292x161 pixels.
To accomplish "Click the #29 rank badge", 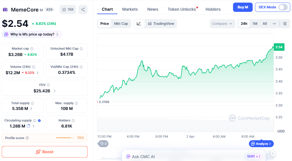I will click(49, 10).
